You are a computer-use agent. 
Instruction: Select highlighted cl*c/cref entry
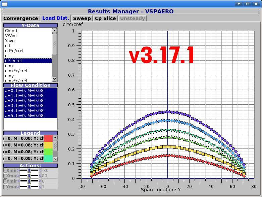click(x=28, y=61)
